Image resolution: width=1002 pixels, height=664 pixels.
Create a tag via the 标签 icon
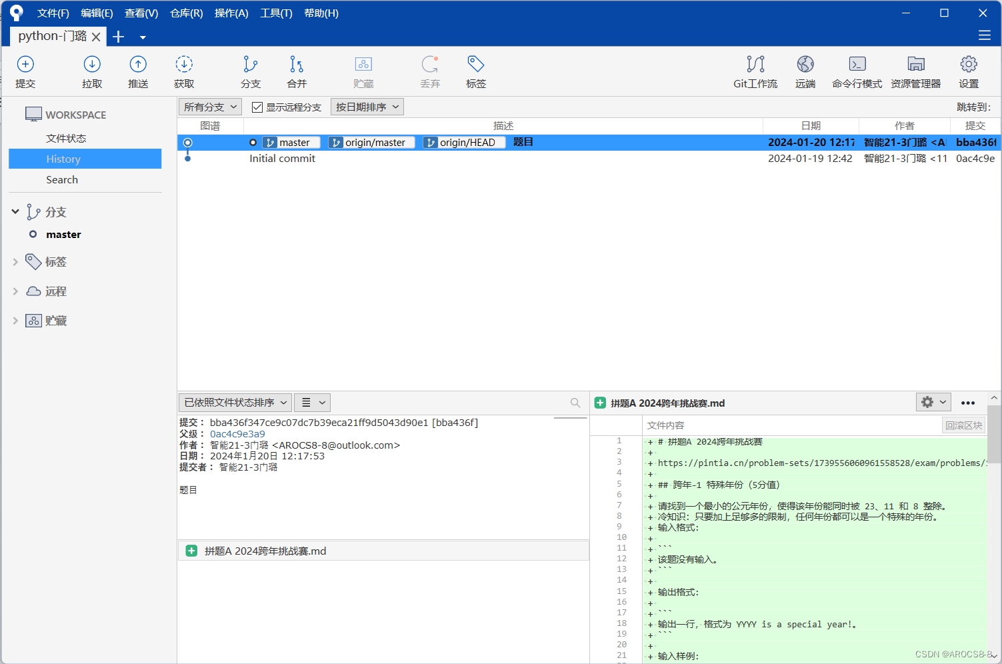[475, 71]
